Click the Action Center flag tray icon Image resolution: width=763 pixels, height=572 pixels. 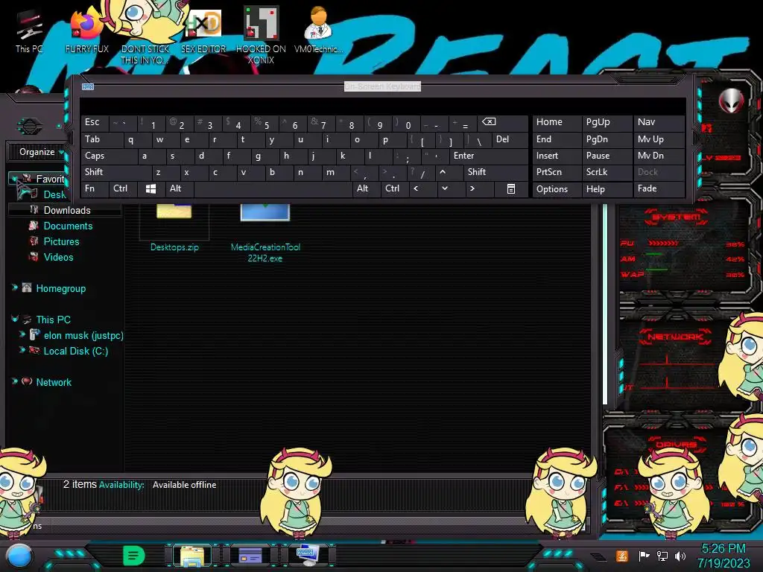point(644,556)
